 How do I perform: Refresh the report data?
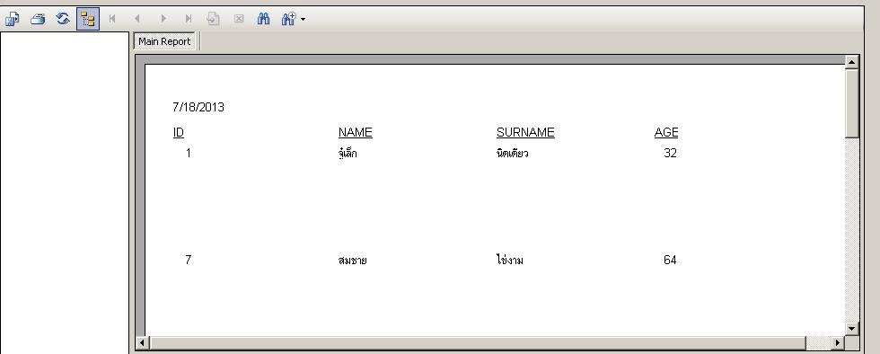(63, 19)
